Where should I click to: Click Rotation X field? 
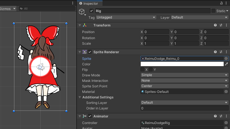pyautogui.click(x=156, y=38)
